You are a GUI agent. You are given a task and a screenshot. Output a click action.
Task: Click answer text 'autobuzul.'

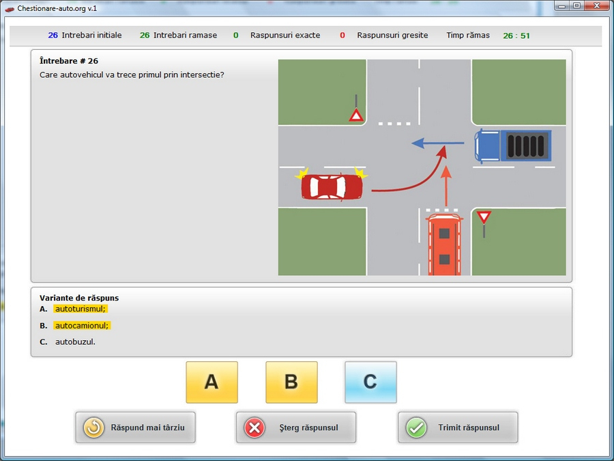[x=75, y=342]
